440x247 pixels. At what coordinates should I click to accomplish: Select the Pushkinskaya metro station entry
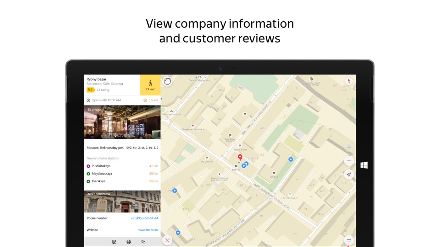(x=101, y=166)
